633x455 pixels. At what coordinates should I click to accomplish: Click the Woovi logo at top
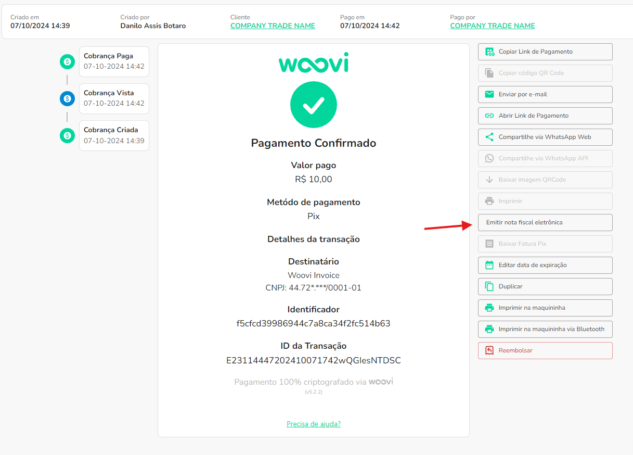314,63
